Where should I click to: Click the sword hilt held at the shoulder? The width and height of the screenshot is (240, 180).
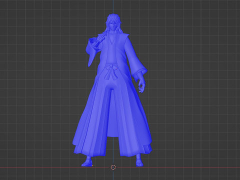[x=100, y=39]
